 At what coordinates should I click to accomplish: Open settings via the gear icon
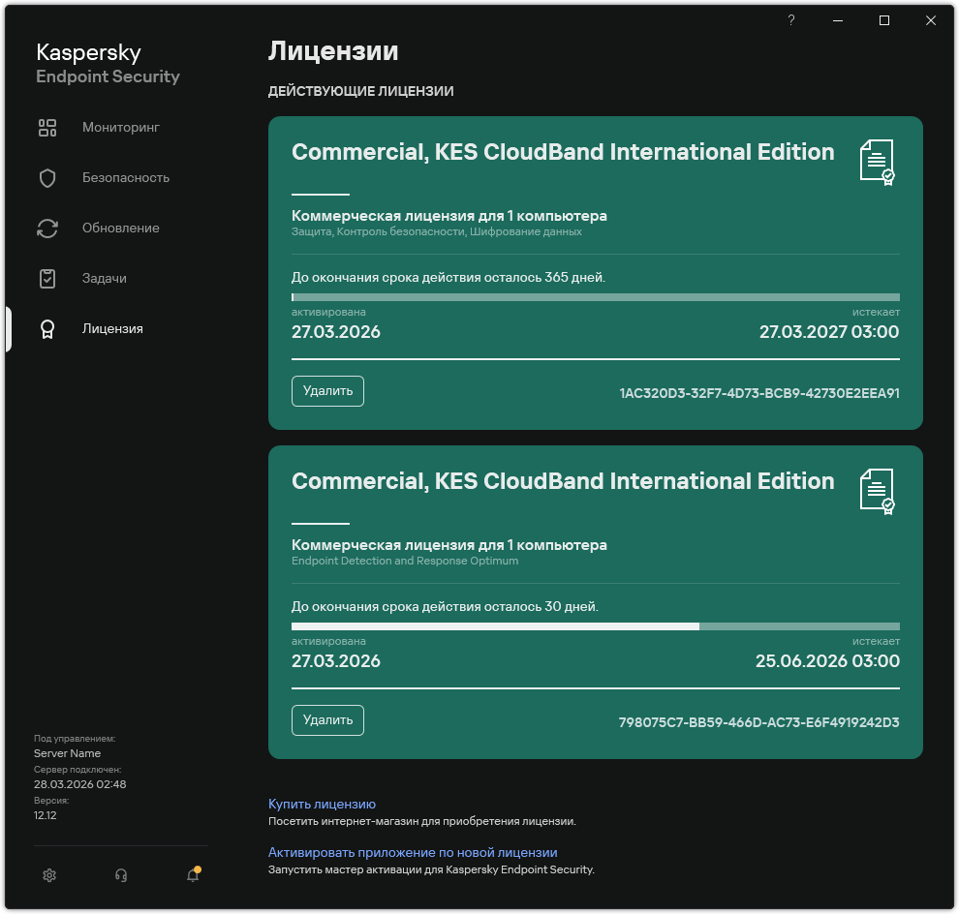(x=49, y=875)
